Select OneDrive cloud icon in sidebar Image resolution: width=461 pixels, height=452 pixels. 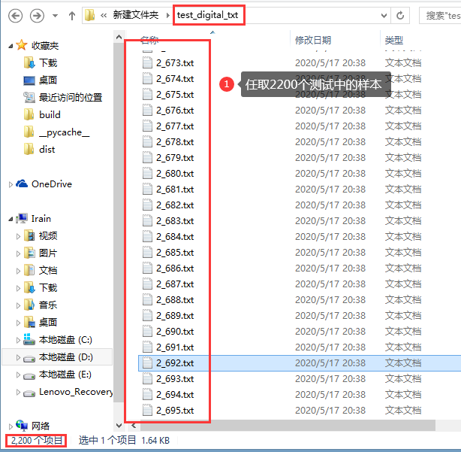click(x=22, y=184)
